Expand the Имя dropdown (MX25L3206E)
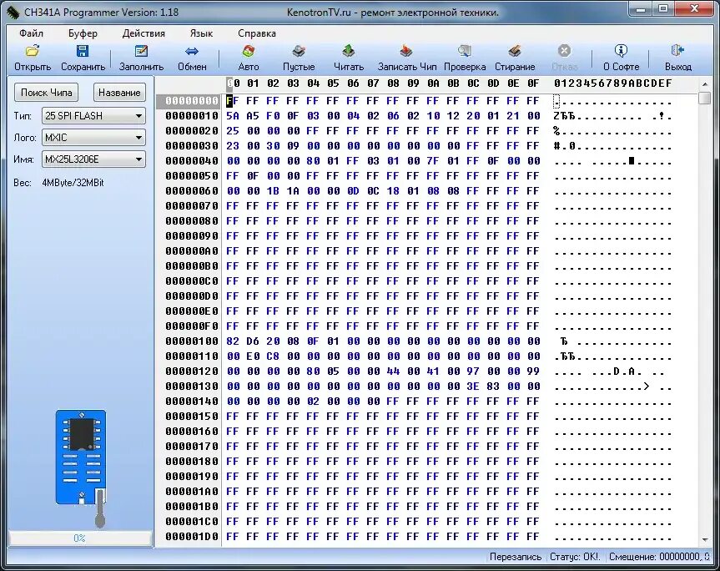Viewport: 720px width, 571px height. click(x=138, y=159)
